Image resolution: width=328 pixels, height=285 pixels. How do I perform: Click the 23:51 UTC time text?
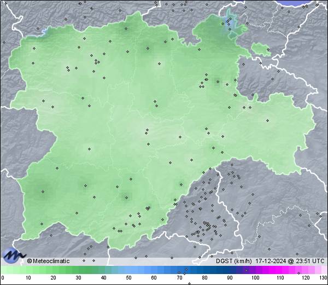309,261
